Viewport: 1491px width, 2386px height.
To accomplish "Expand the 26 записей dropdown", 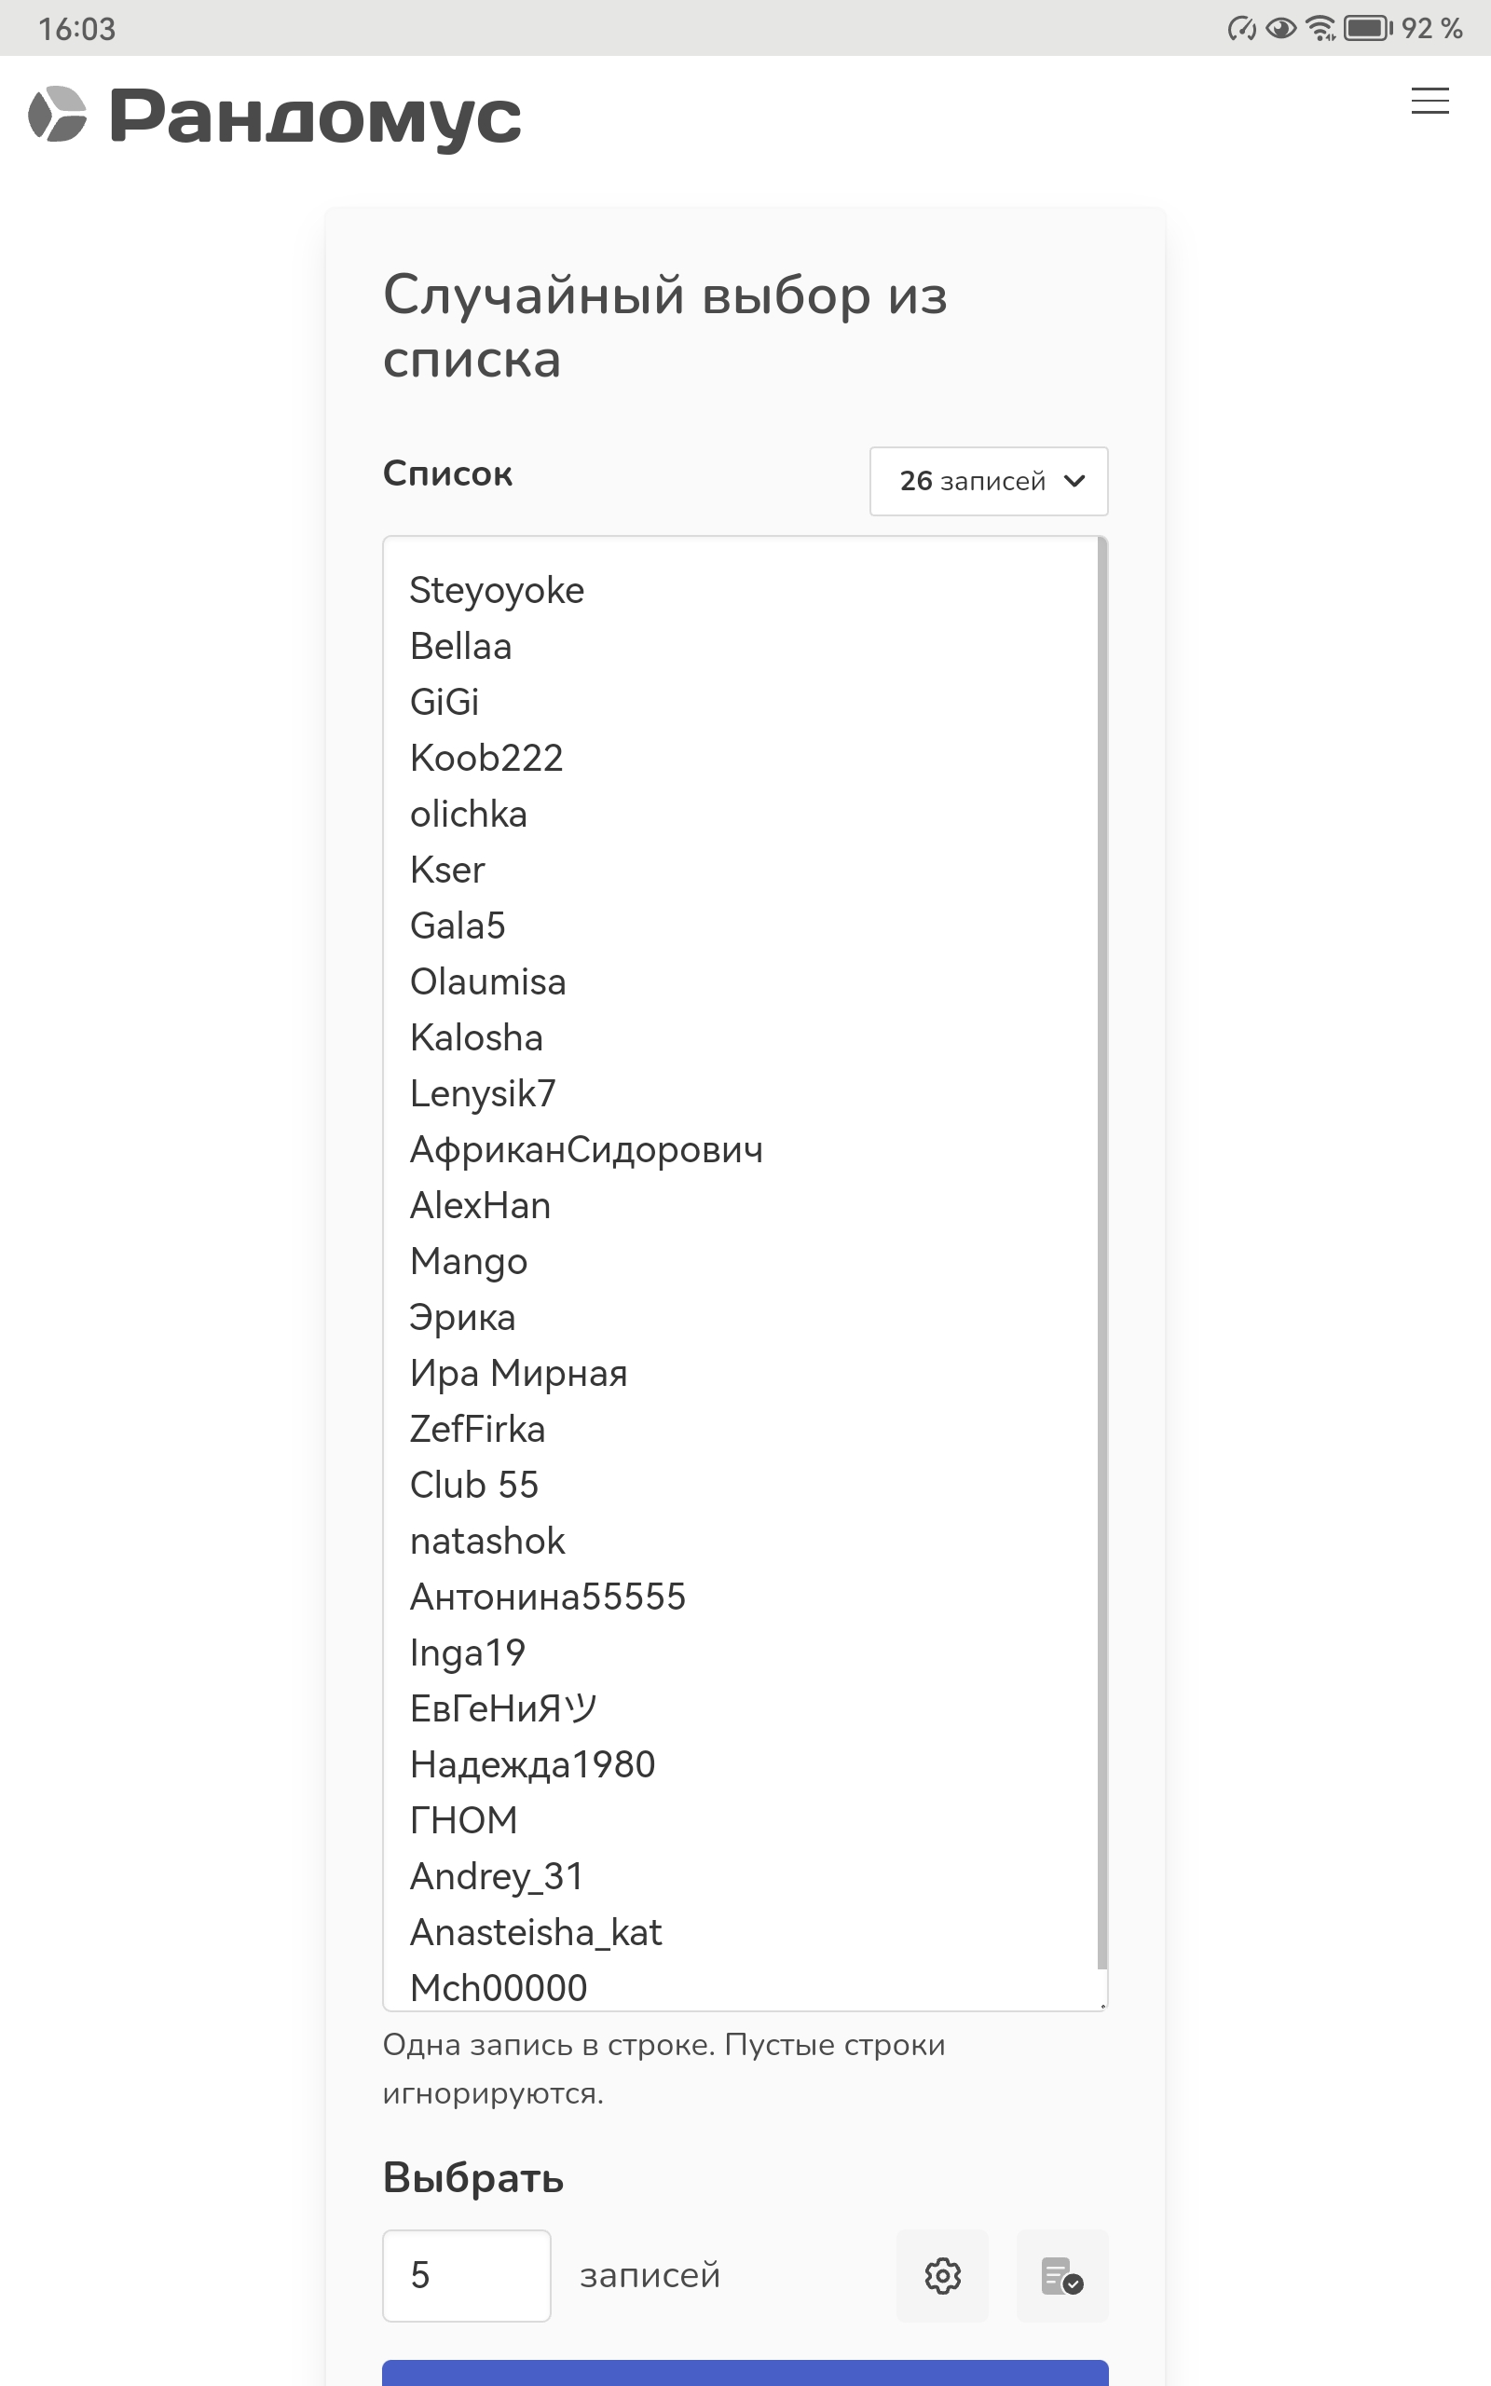I will 989,481.
